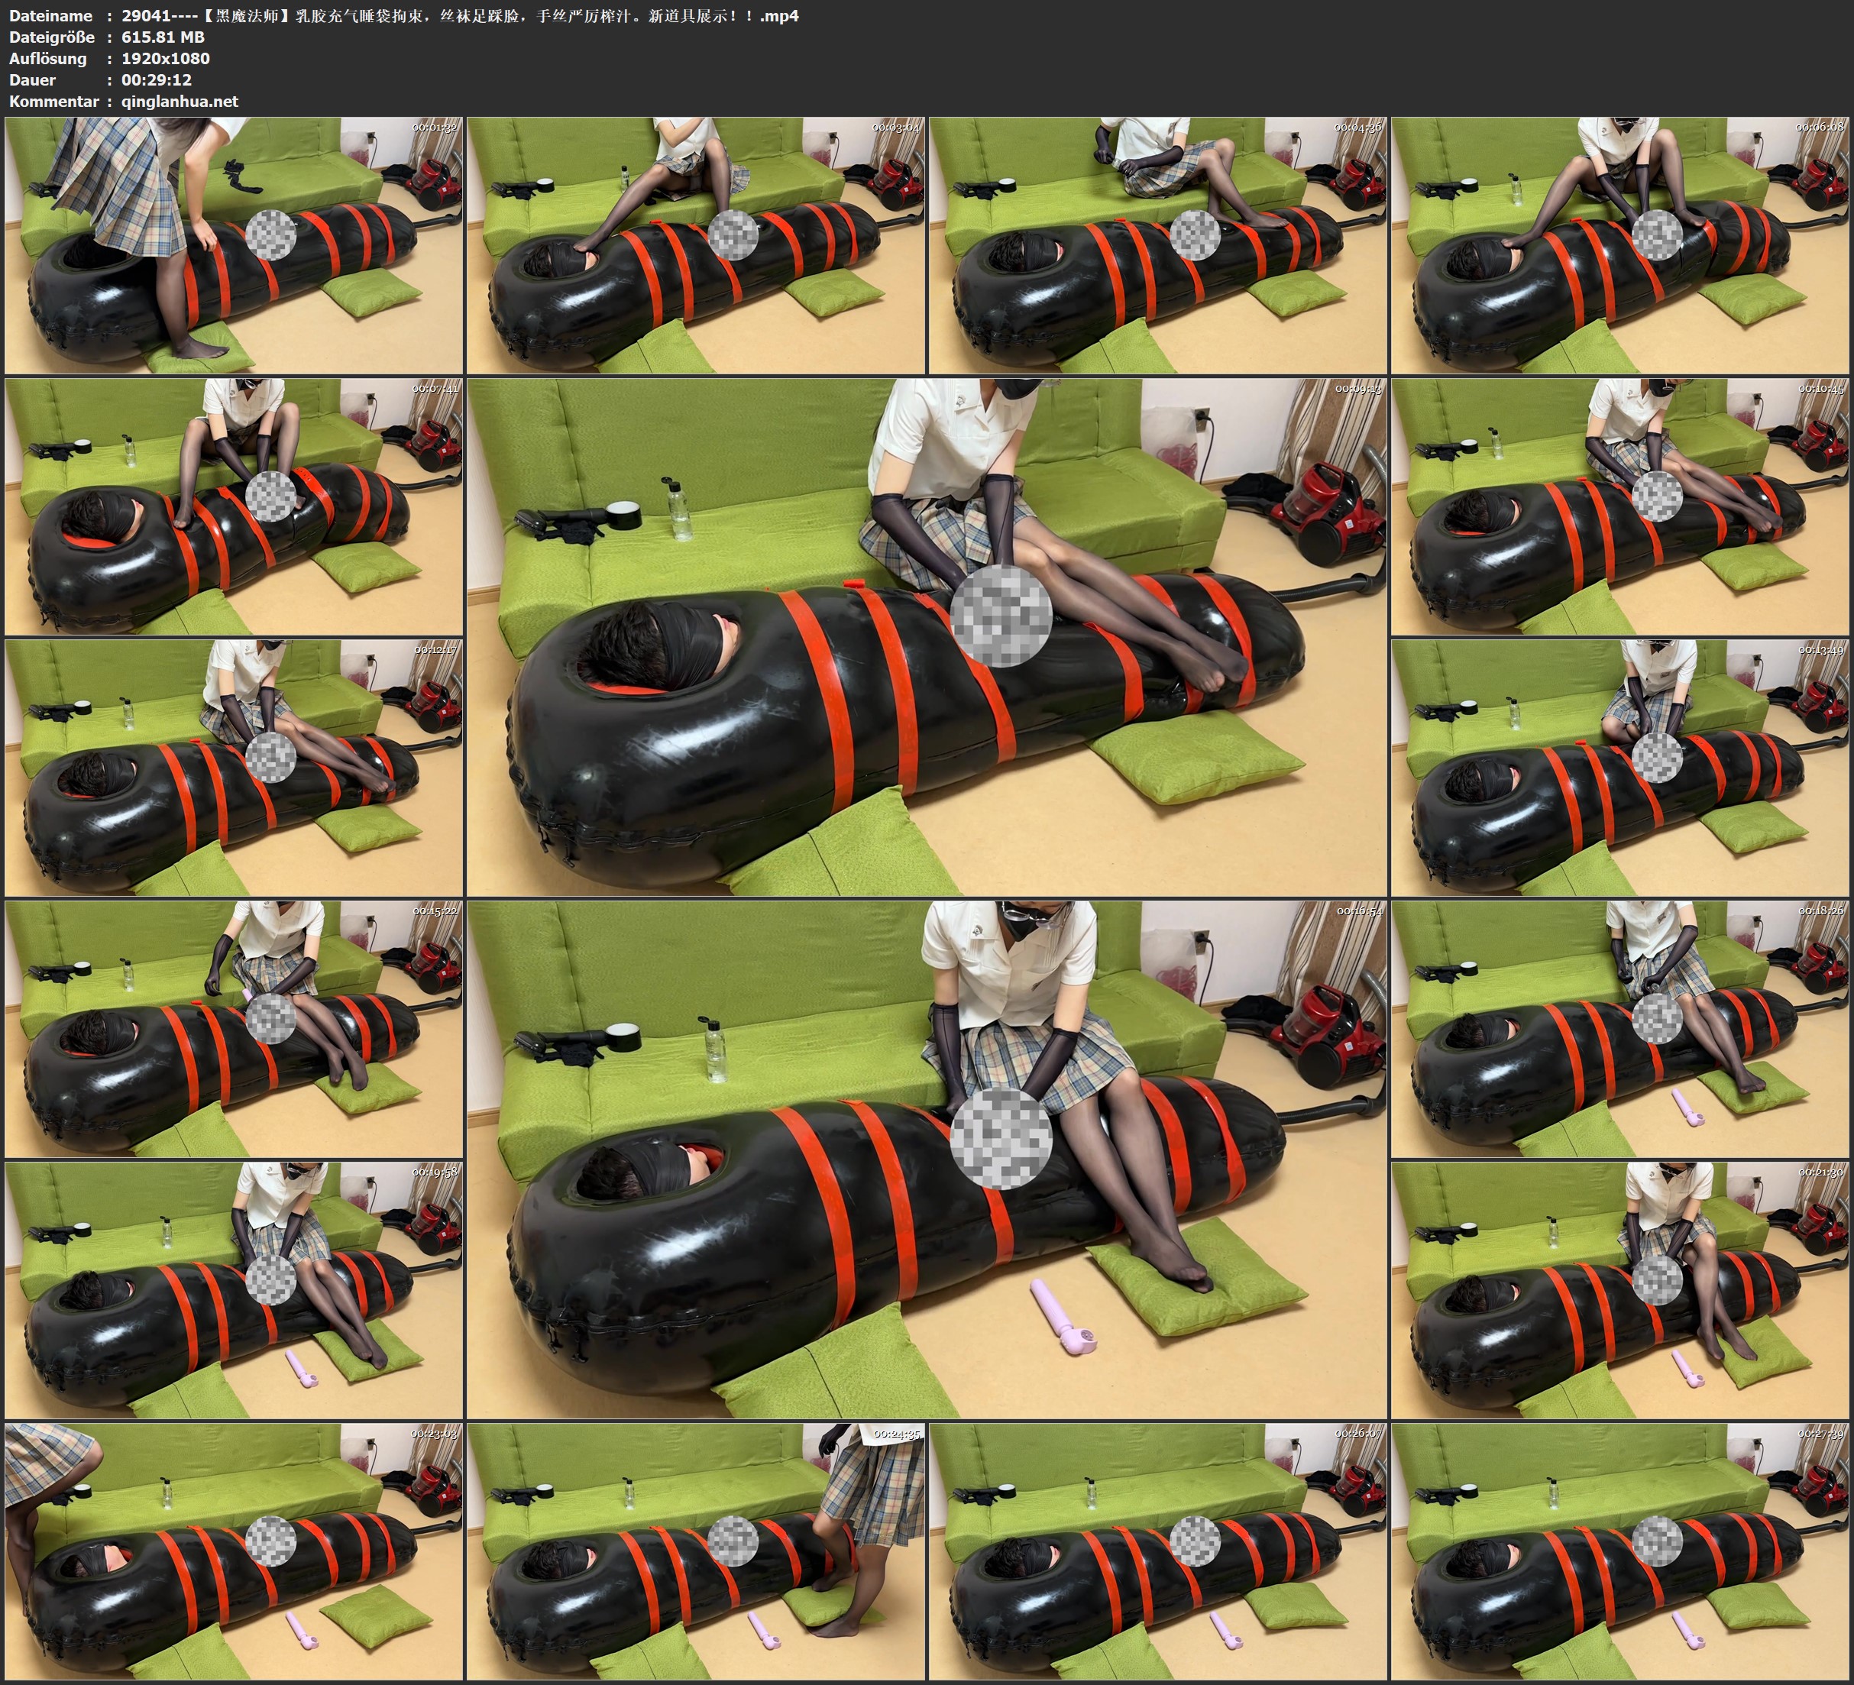This screenshot has height=1685, width=1854.
Task: Select the thumbnail at 00:04:36
Action: pyautogui.click(x=1158, y=244)
